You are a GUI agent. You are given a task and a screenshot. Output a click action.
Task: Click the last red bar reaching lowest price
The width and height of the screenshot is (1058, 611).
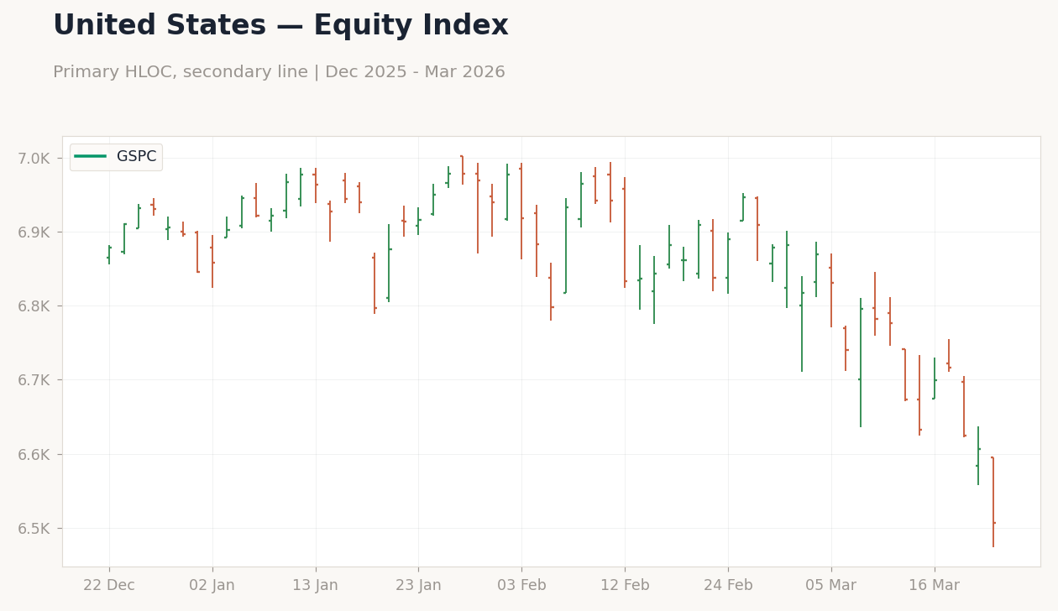[993, 502]
